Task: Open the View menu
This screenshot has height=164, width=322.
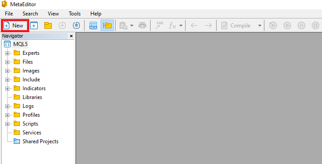Action: tap(54, 14)
